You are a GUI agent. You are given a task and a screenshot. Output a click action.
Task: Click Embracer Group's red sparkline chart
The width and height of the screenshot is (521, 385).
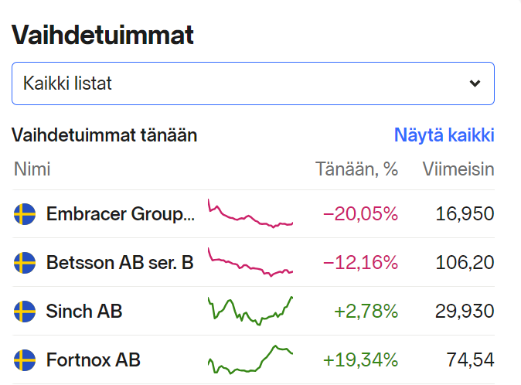(250, 214)
